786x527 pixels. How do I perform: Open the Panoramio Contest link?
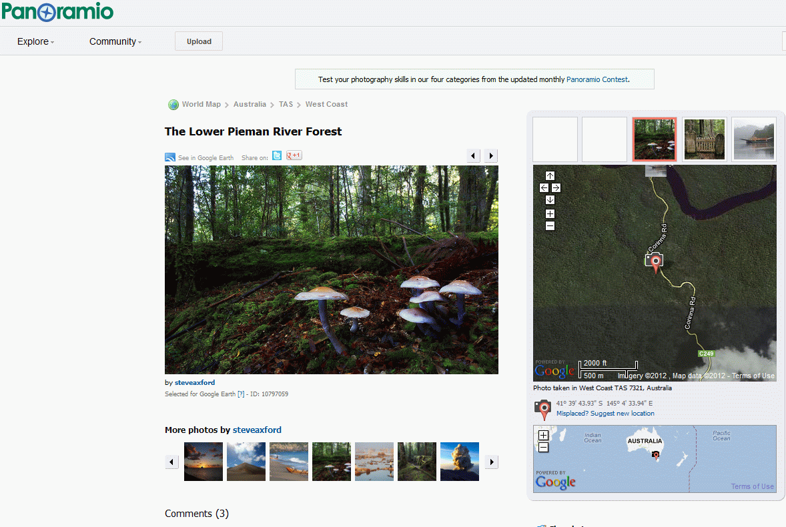(x=597, y=79)
